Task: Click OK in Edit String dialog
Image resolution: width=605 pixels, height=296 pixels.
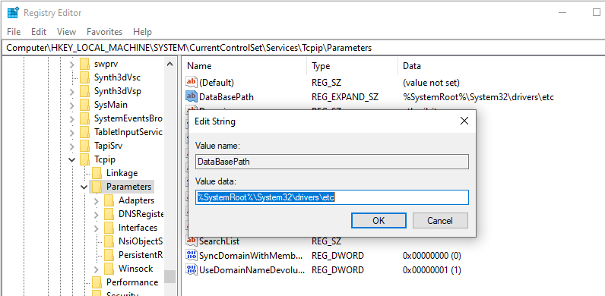Action: [x=379, y=220]
